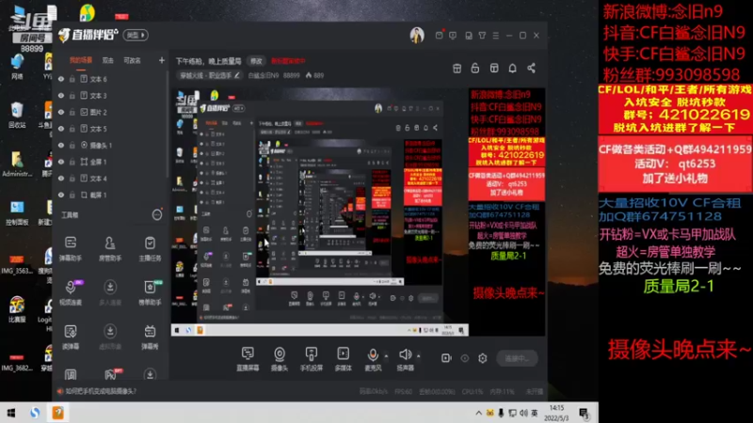This screenshot has height=423, width=753.
Task: Mute the 麦克风 microphone
Action: tap(373, 359)
